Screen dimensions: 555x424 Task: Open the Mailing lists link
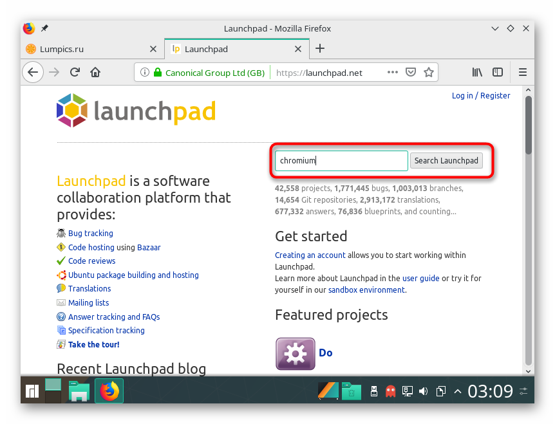click(x=88, y=302)
